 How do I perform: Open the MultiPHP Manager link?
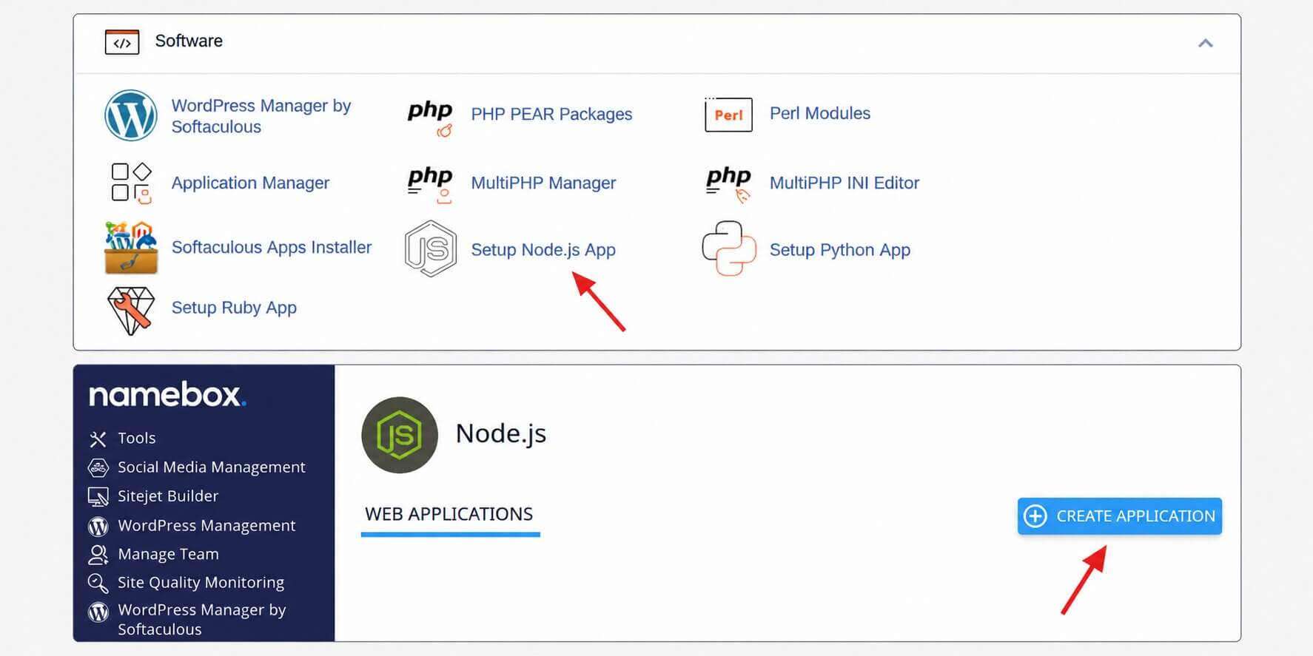point(543,183)
